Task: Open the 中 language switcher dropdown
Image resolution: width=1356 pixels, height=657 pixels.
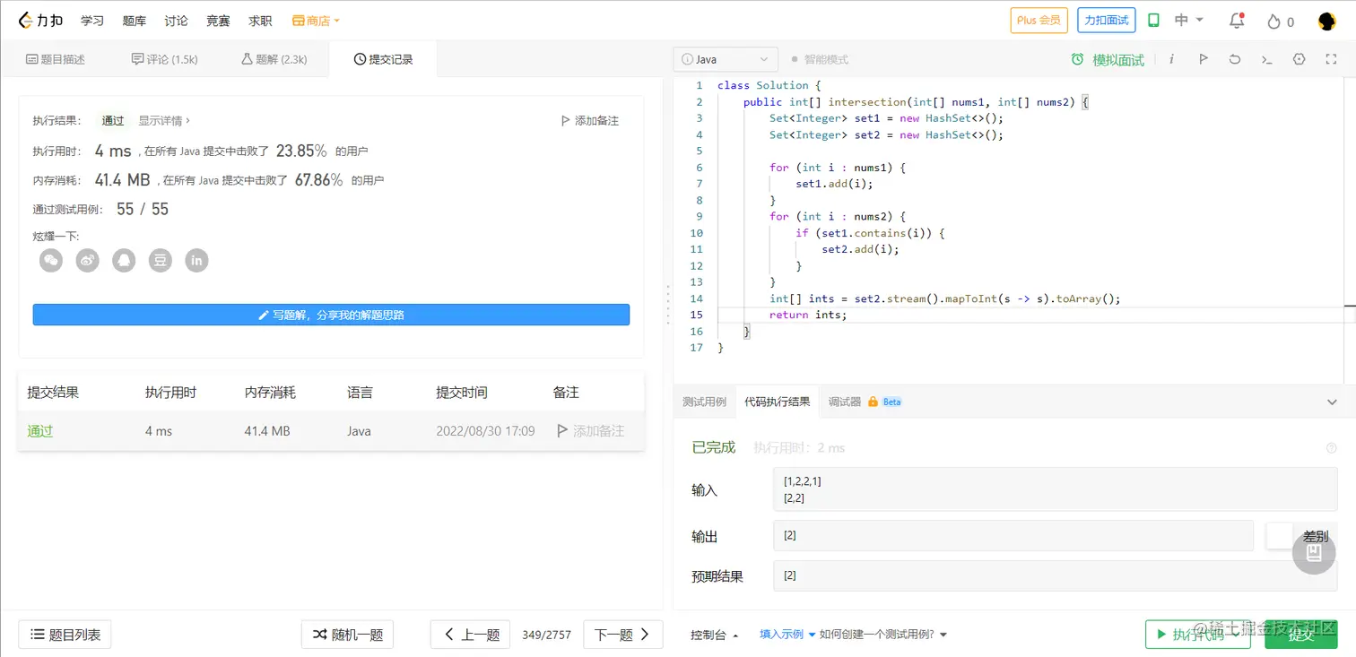Action: 1189,21
